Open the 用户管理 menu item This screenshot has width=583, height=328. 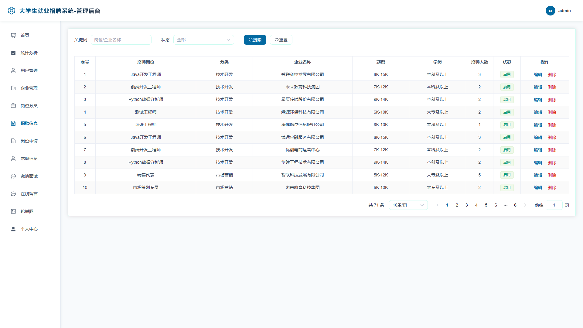click(30, 70)
